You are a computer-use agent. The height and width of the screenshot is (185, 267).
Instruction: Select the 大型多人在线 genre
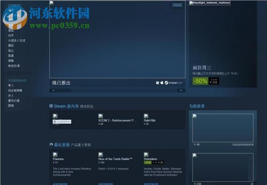click(x=16, y=40)
